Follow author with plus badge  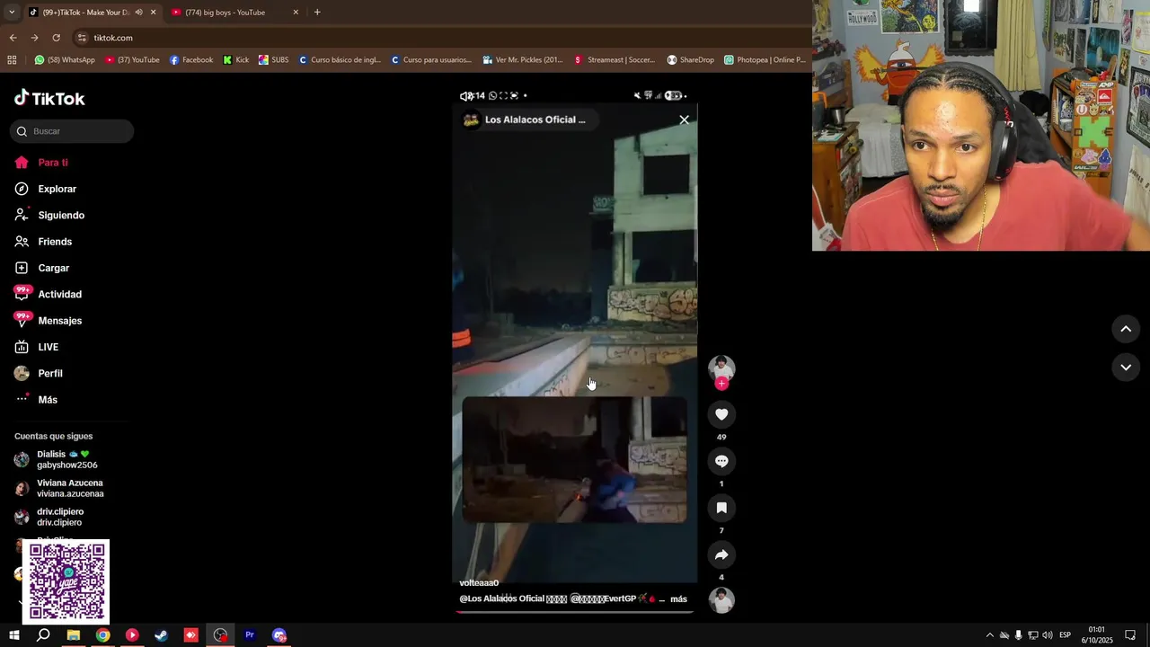[x=721, y=384]
